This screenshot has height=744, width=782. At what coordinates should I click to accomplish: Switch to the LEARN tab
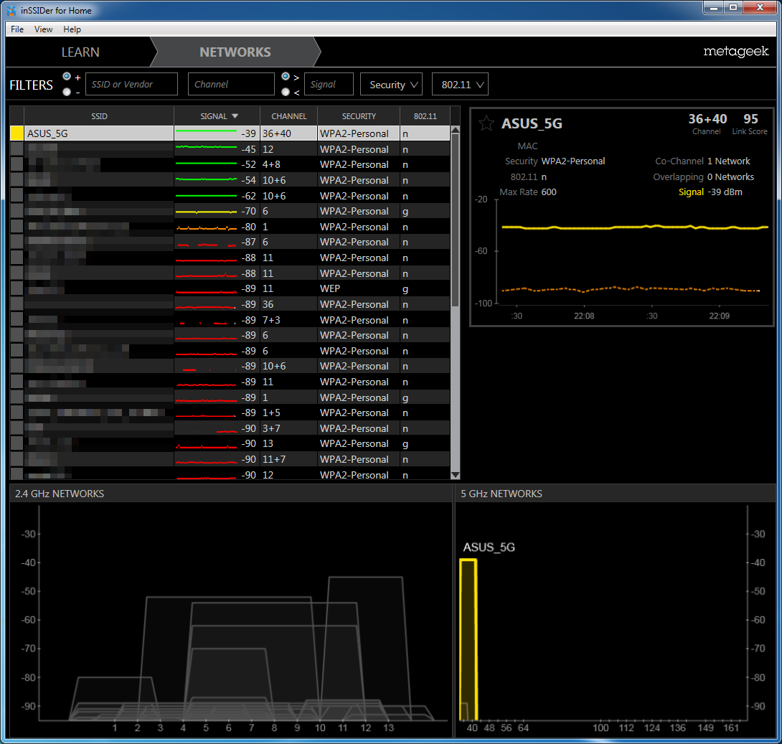pyautogui.click(x=80, y=52)
